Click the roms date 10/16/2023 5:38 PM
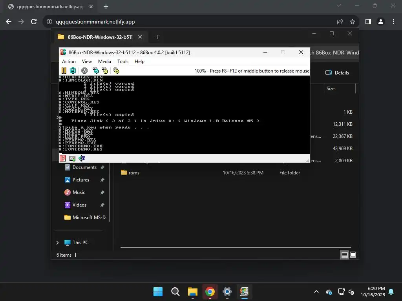Screen dimensions: 402x301 coord(243,173)
